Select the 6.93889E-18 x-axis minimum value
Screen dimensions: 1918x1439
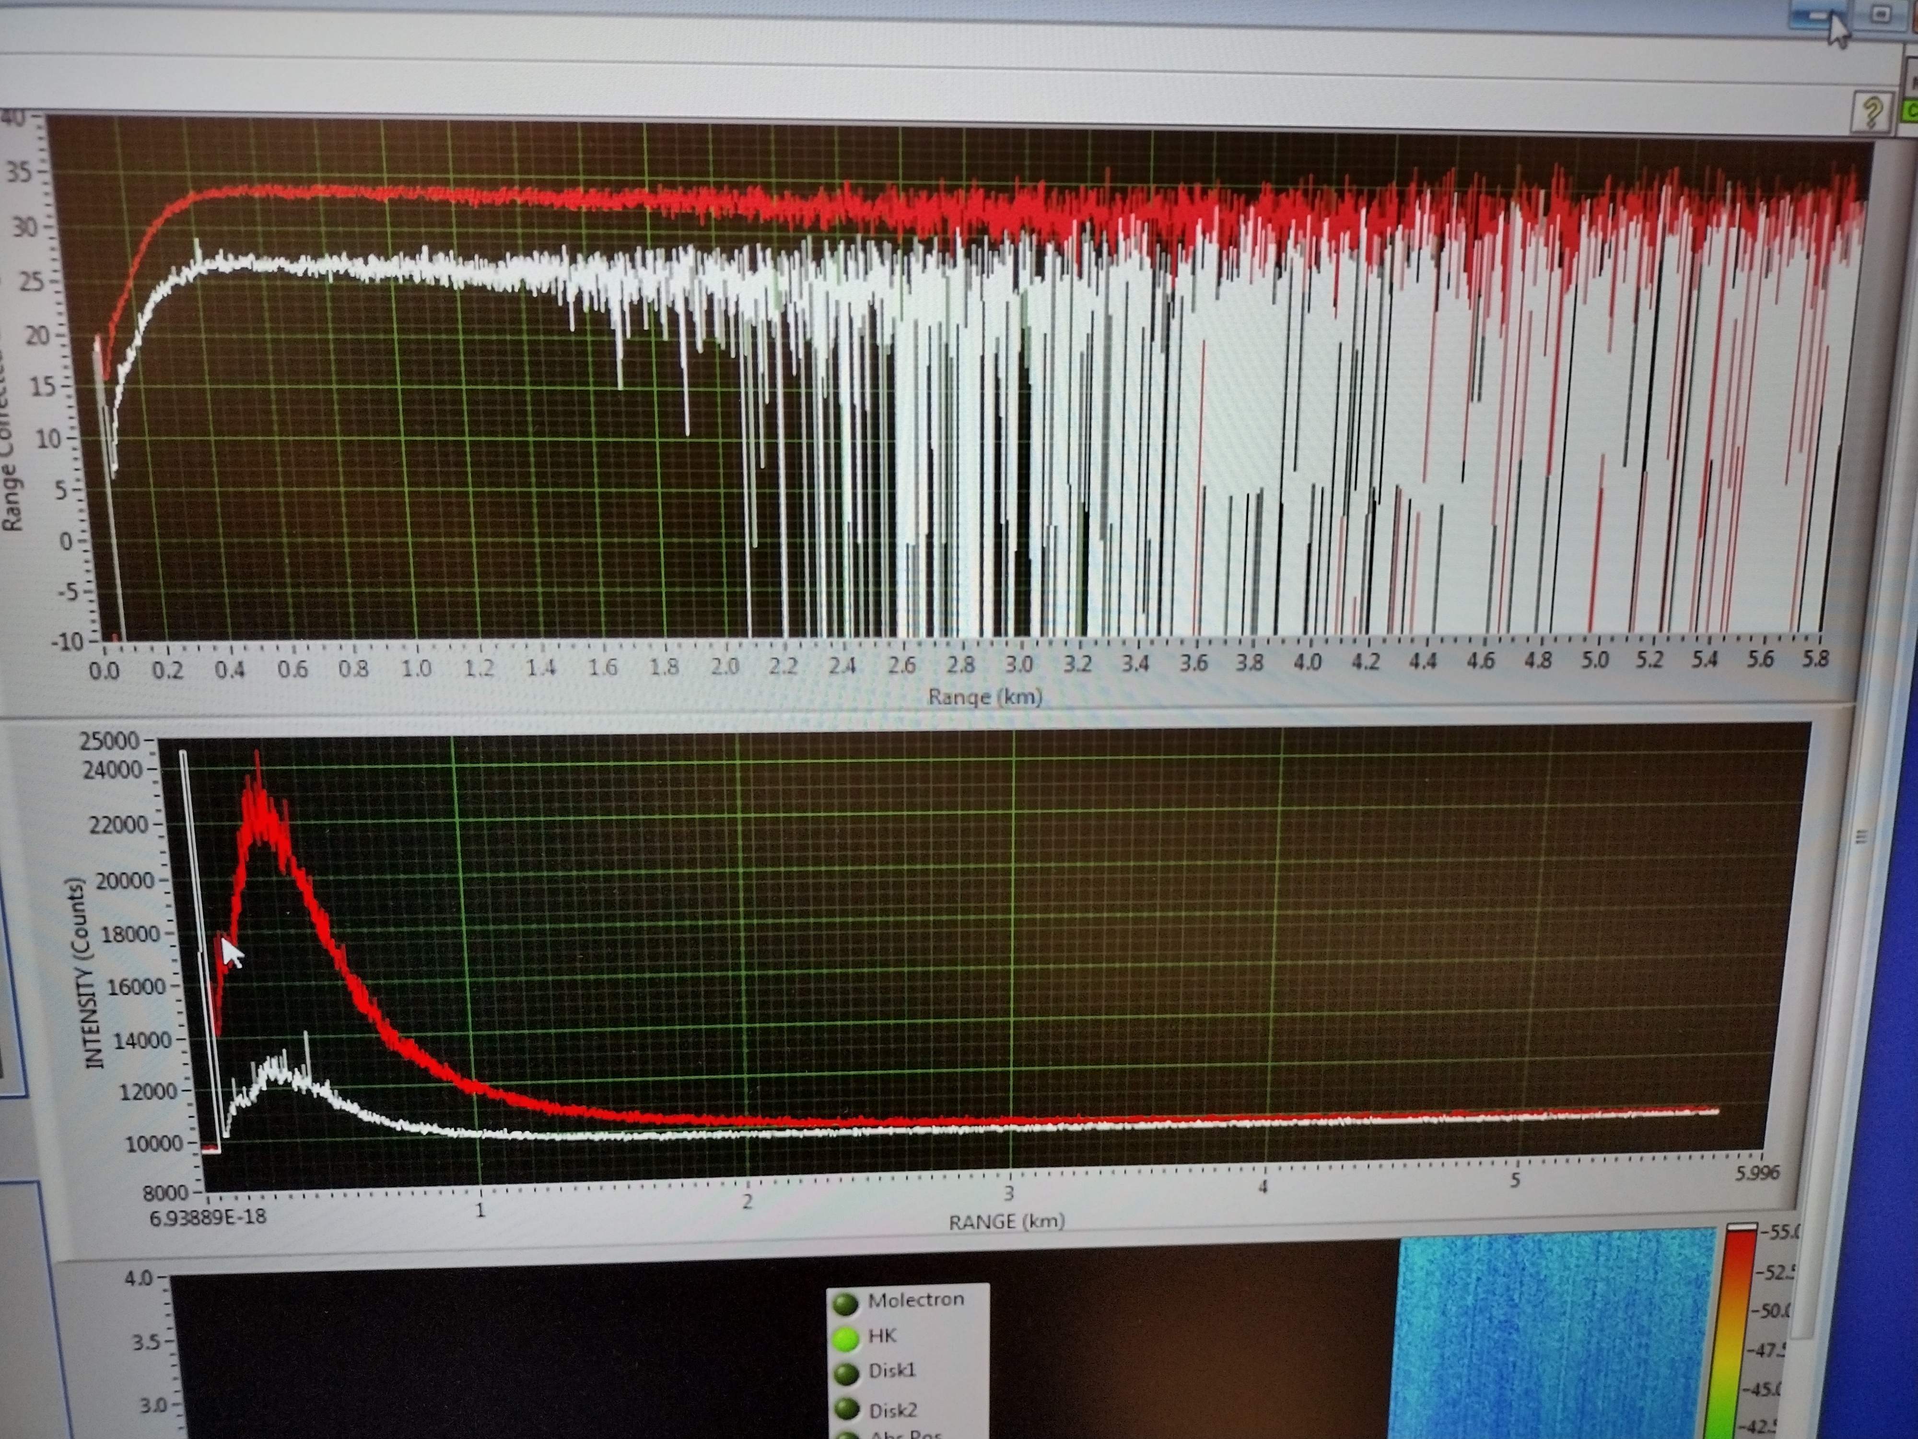coord(208,1217)
